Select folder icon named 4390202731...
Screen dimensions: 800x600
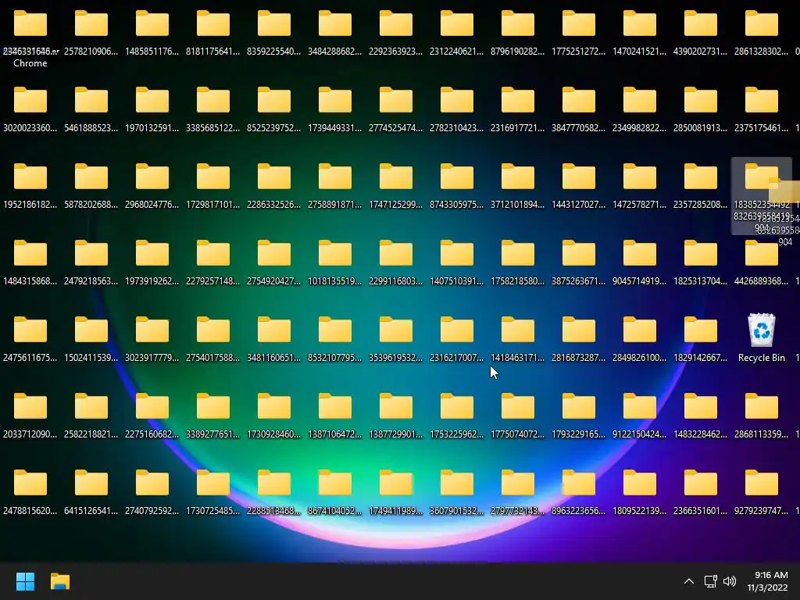701,24
